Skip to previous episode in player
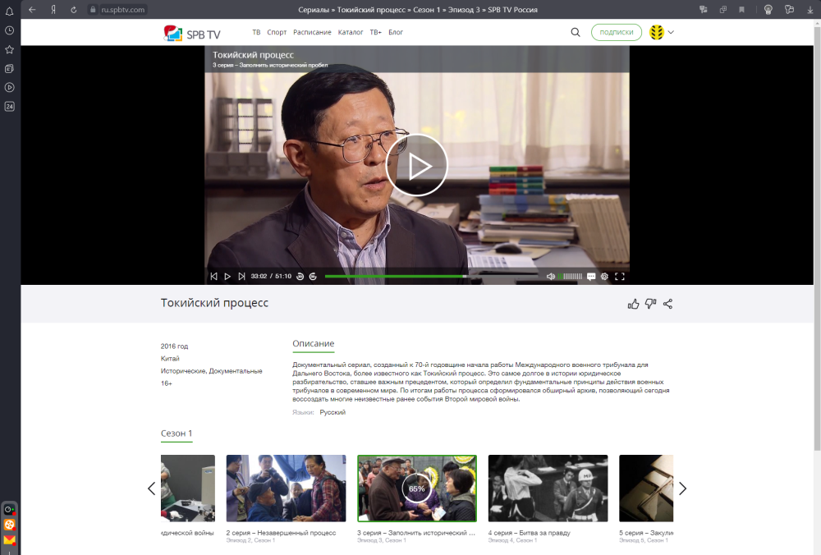 pos(213,277)
